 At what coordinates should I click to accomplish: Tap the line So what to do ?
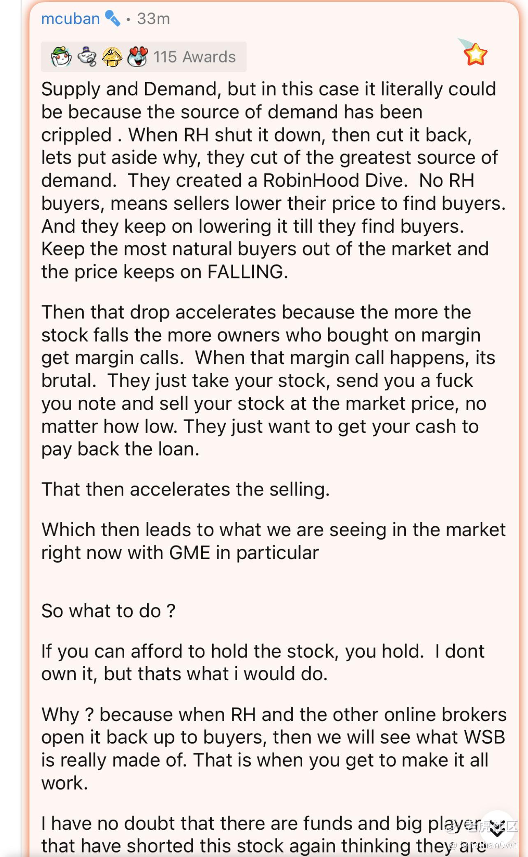pos(108,611)
